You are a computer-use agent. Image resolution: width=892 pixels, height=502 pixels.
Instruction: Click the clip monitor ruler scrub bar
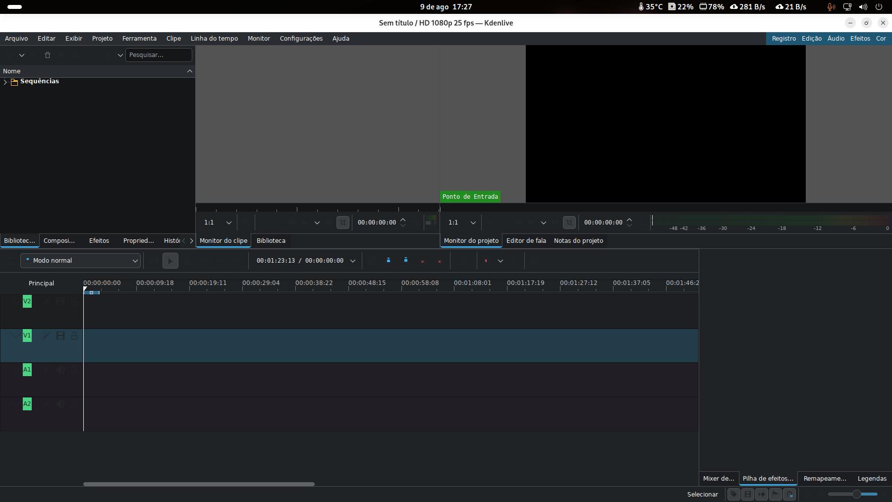317,209
